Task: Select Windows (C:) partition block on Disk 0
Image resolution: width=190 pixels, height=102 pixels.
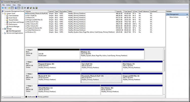Action: [x=112, y=54]
